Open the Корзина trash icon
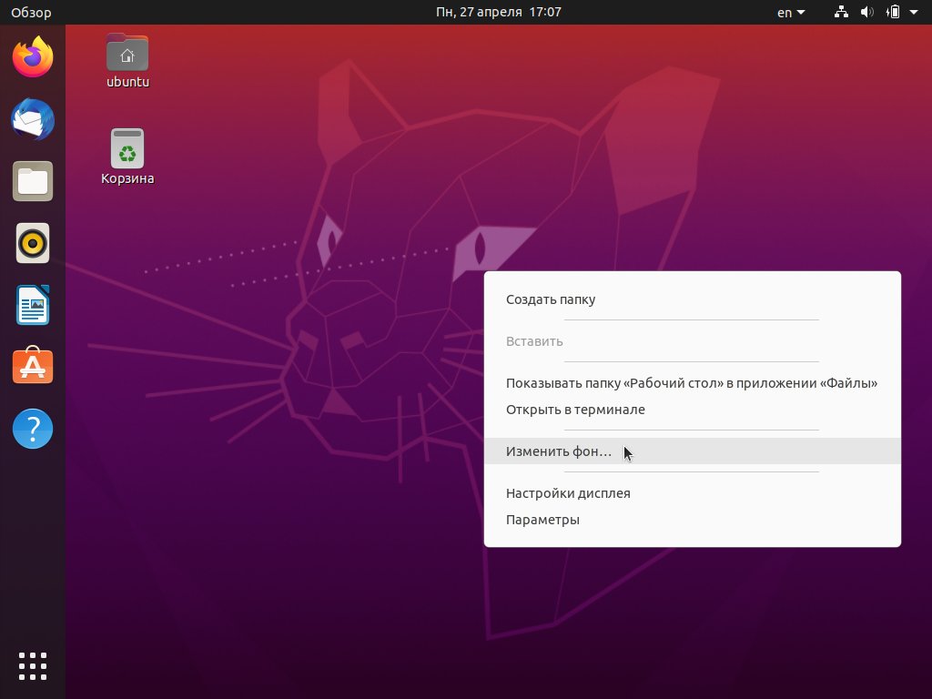Image resolution: width=932 pixels, height=699 pixels. coord(127,150)
